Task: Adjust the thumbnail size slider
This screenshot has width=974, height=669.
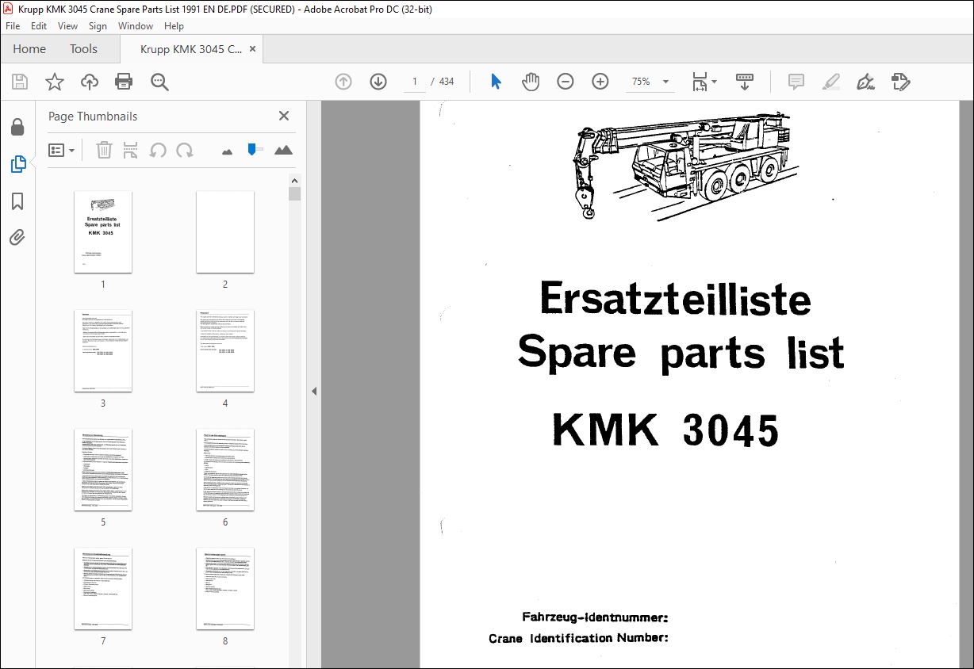Action: [254, 150]
